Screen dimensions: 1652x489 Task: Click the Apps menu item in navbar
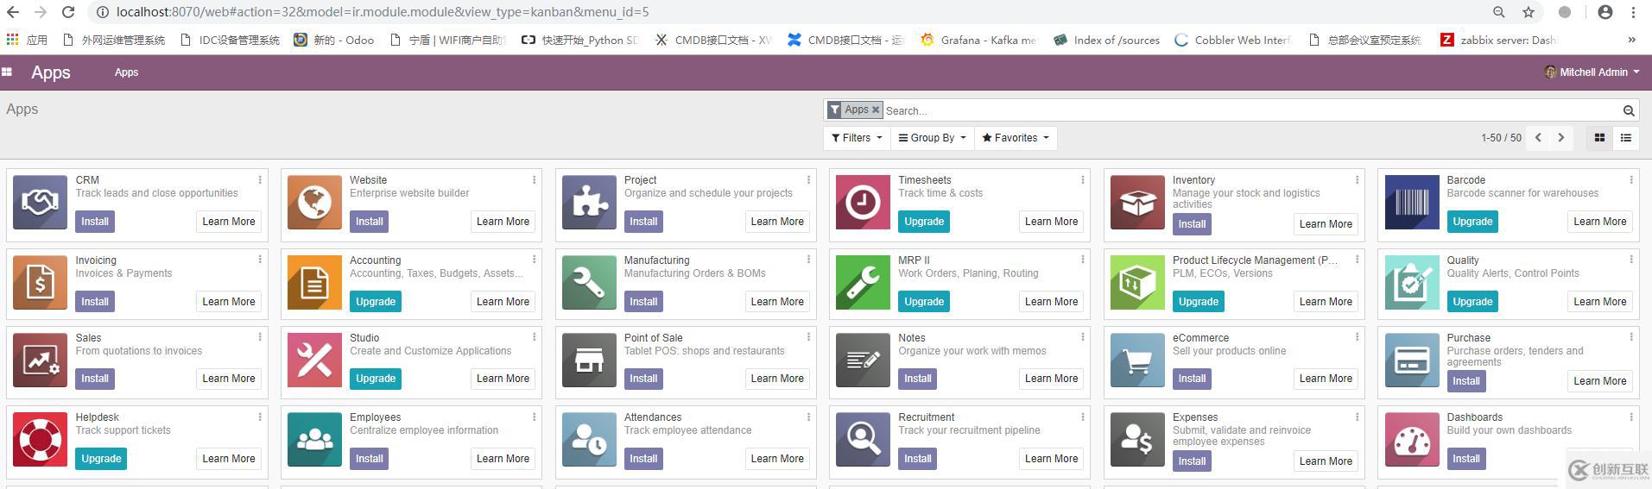tap(126, 72)
